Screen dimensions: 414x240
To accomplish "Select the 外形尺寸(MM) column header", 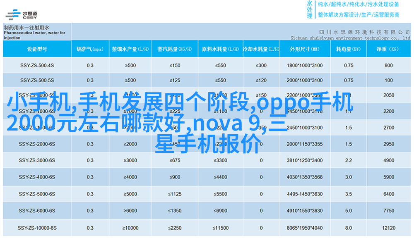I will [x=305, y=49].
